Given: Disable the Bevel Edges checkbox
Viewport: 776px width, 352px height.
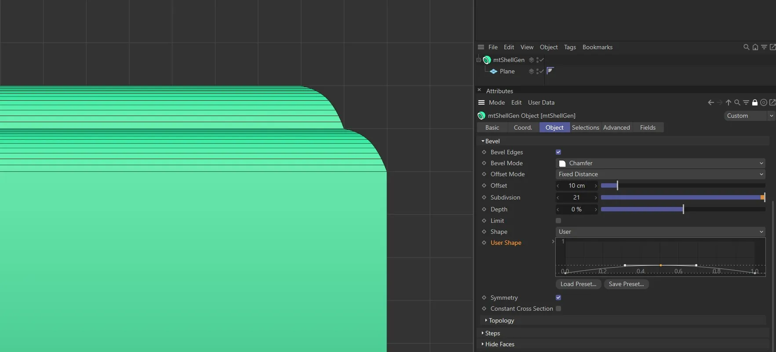Looking at the screenshot, I should click(x=558, y=152).
